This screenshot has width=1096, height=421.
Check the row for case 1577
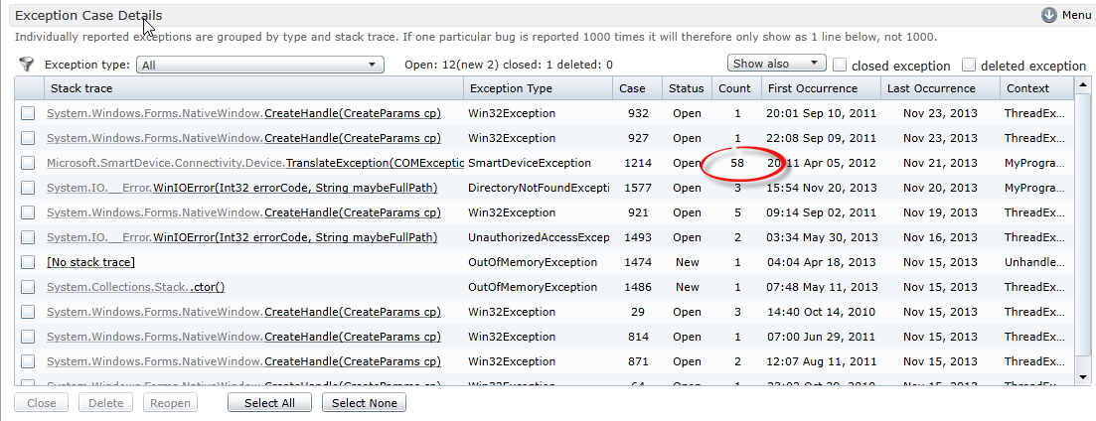point(28,188)
